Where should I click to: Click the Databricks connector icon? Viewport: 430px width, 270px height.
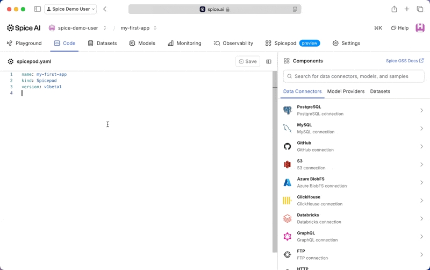point(288,218)
